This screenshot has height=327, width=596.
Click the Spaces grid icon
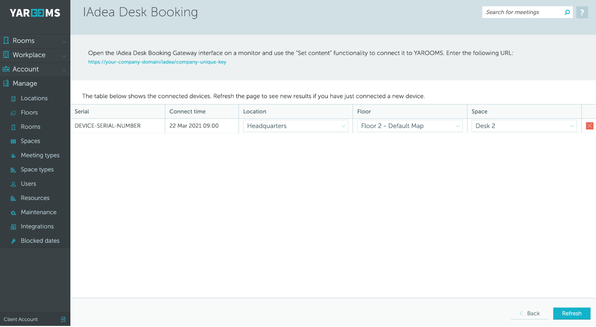click(x=13, y=141)
